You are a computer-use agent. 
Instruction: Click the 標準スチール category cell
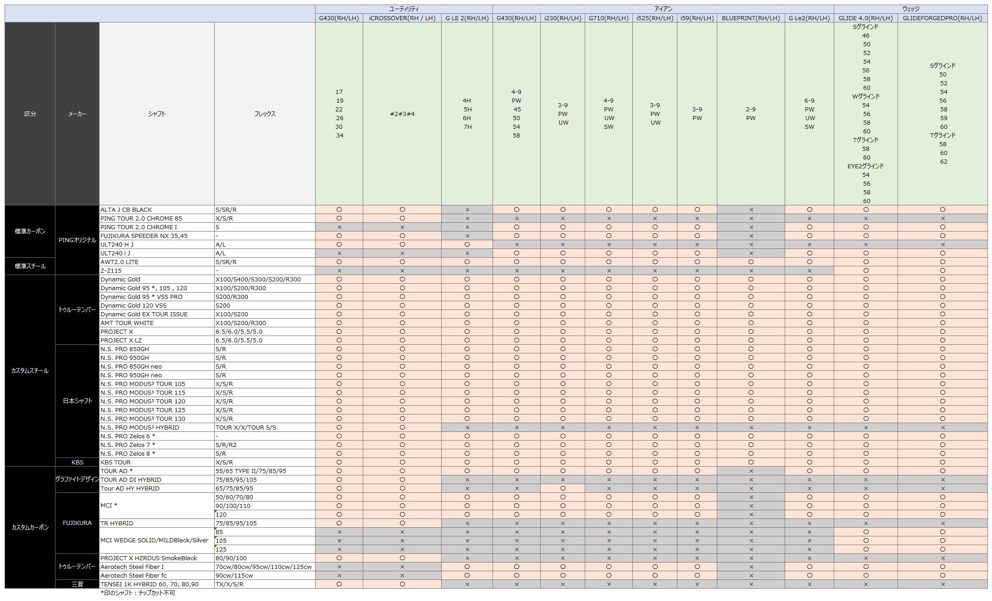click(30, 266)
